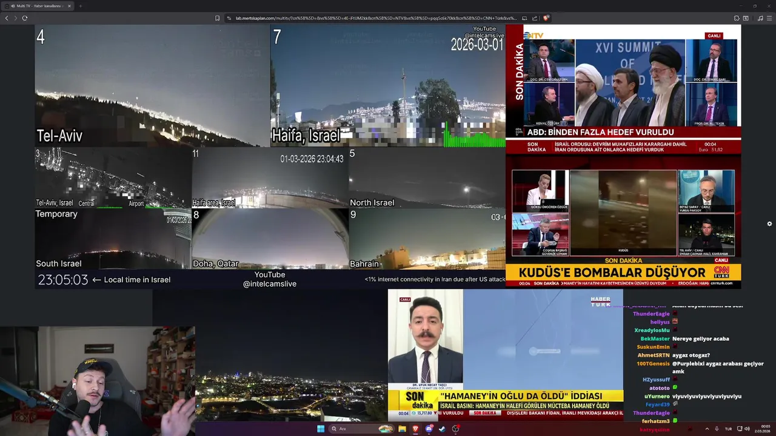Expand the hidden system tray icons chevron
776x436 pixels.
pyautogui.click(x=707, y=429)
